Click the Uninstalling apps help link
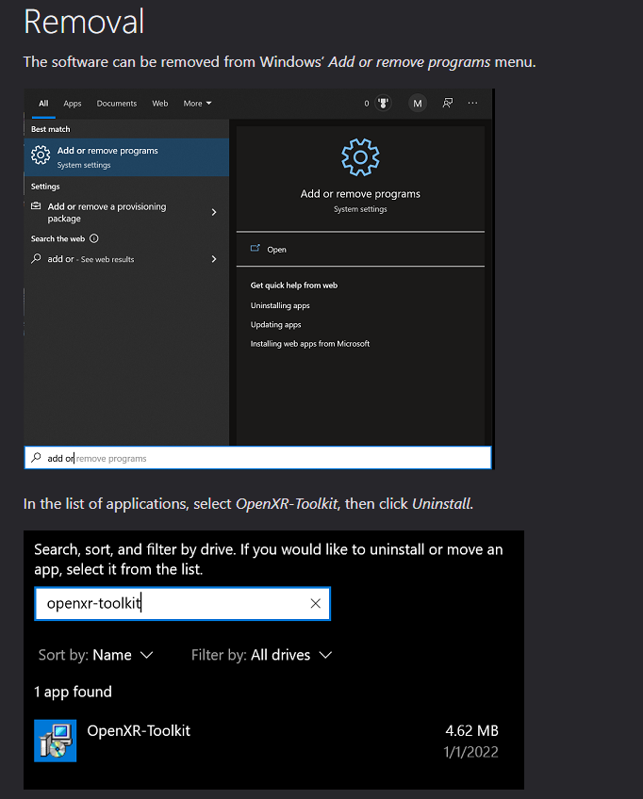 (280, 305)
